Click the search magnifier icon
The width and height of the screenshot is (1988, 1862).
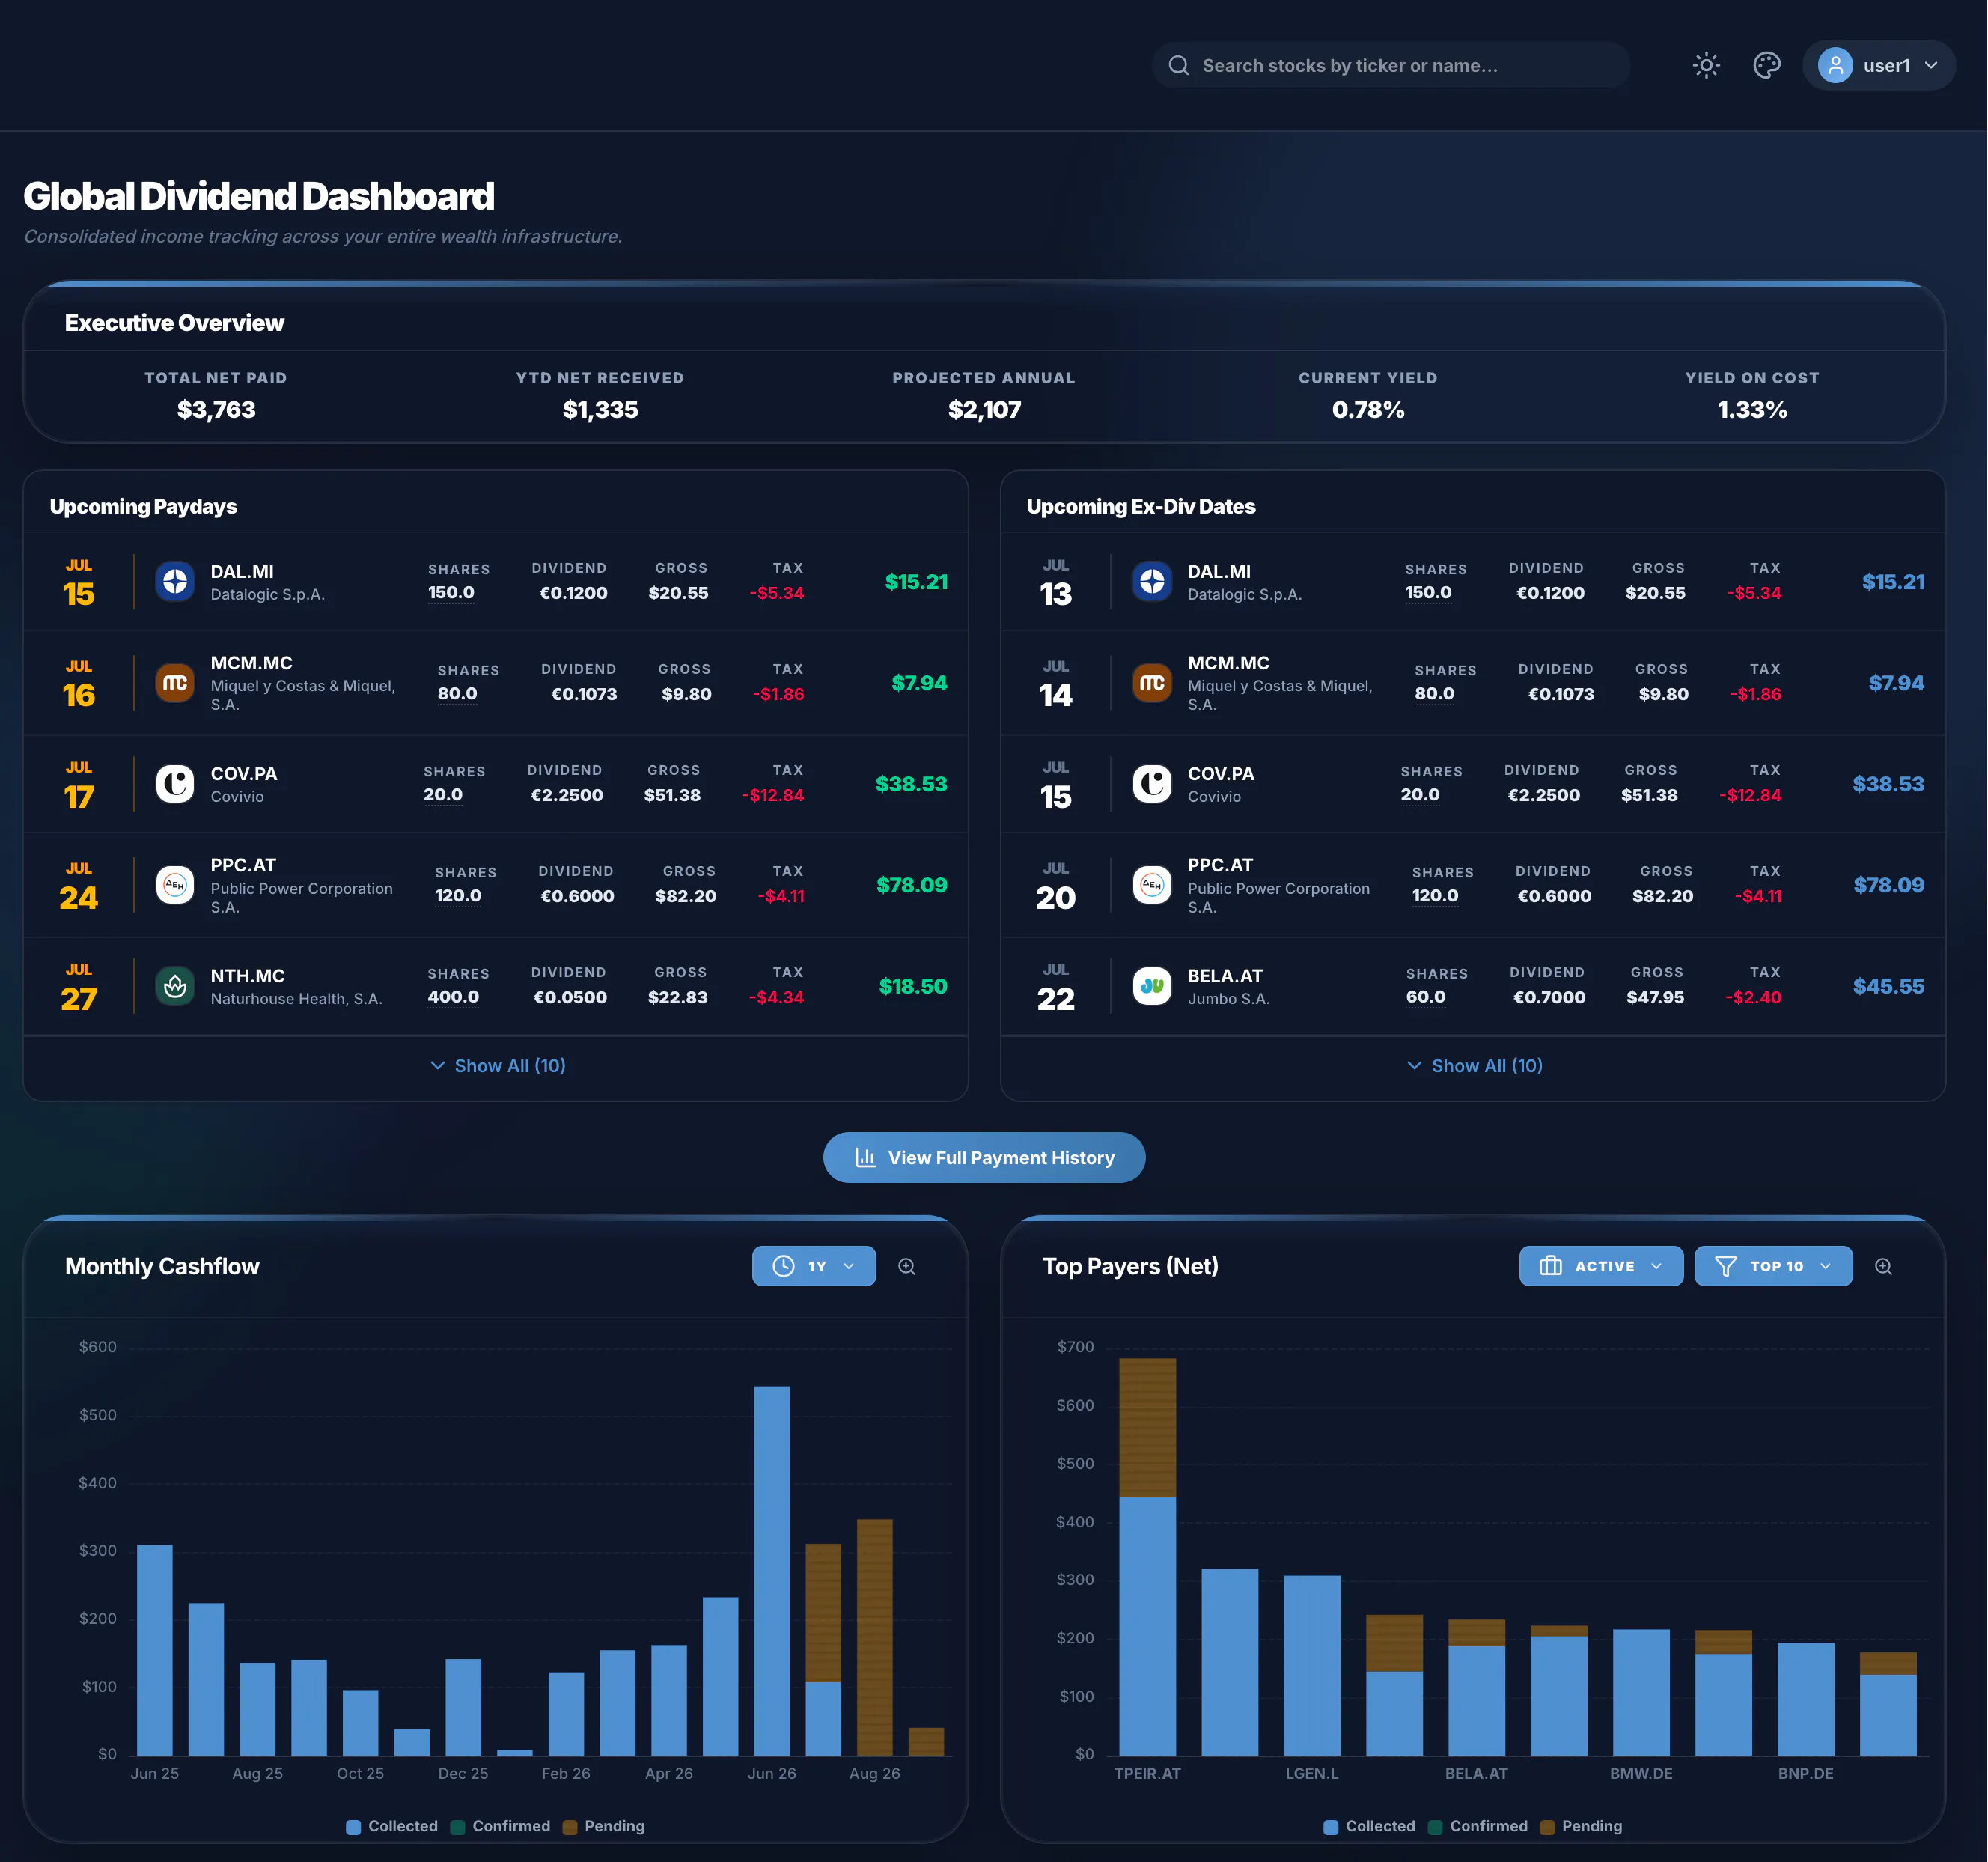(x=1179, y=65)
